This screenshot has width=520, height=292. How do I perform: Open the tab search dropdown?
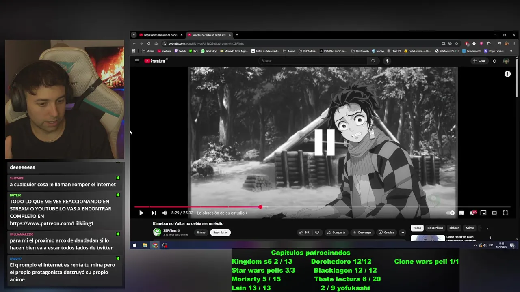(134, 35)
